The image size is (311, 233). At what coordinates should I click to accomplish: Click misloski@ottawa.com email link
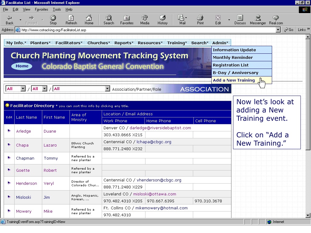tap(155, 194)
